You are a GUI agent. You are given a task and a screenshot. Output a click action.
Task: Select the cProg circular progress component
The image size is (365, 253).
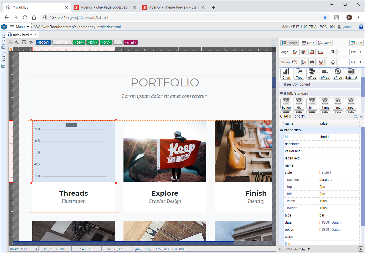[338, 74]
